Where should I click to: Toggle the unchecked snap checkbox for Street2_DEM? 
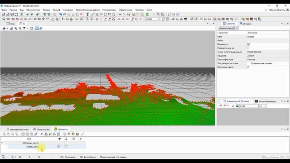pos(66,147)
